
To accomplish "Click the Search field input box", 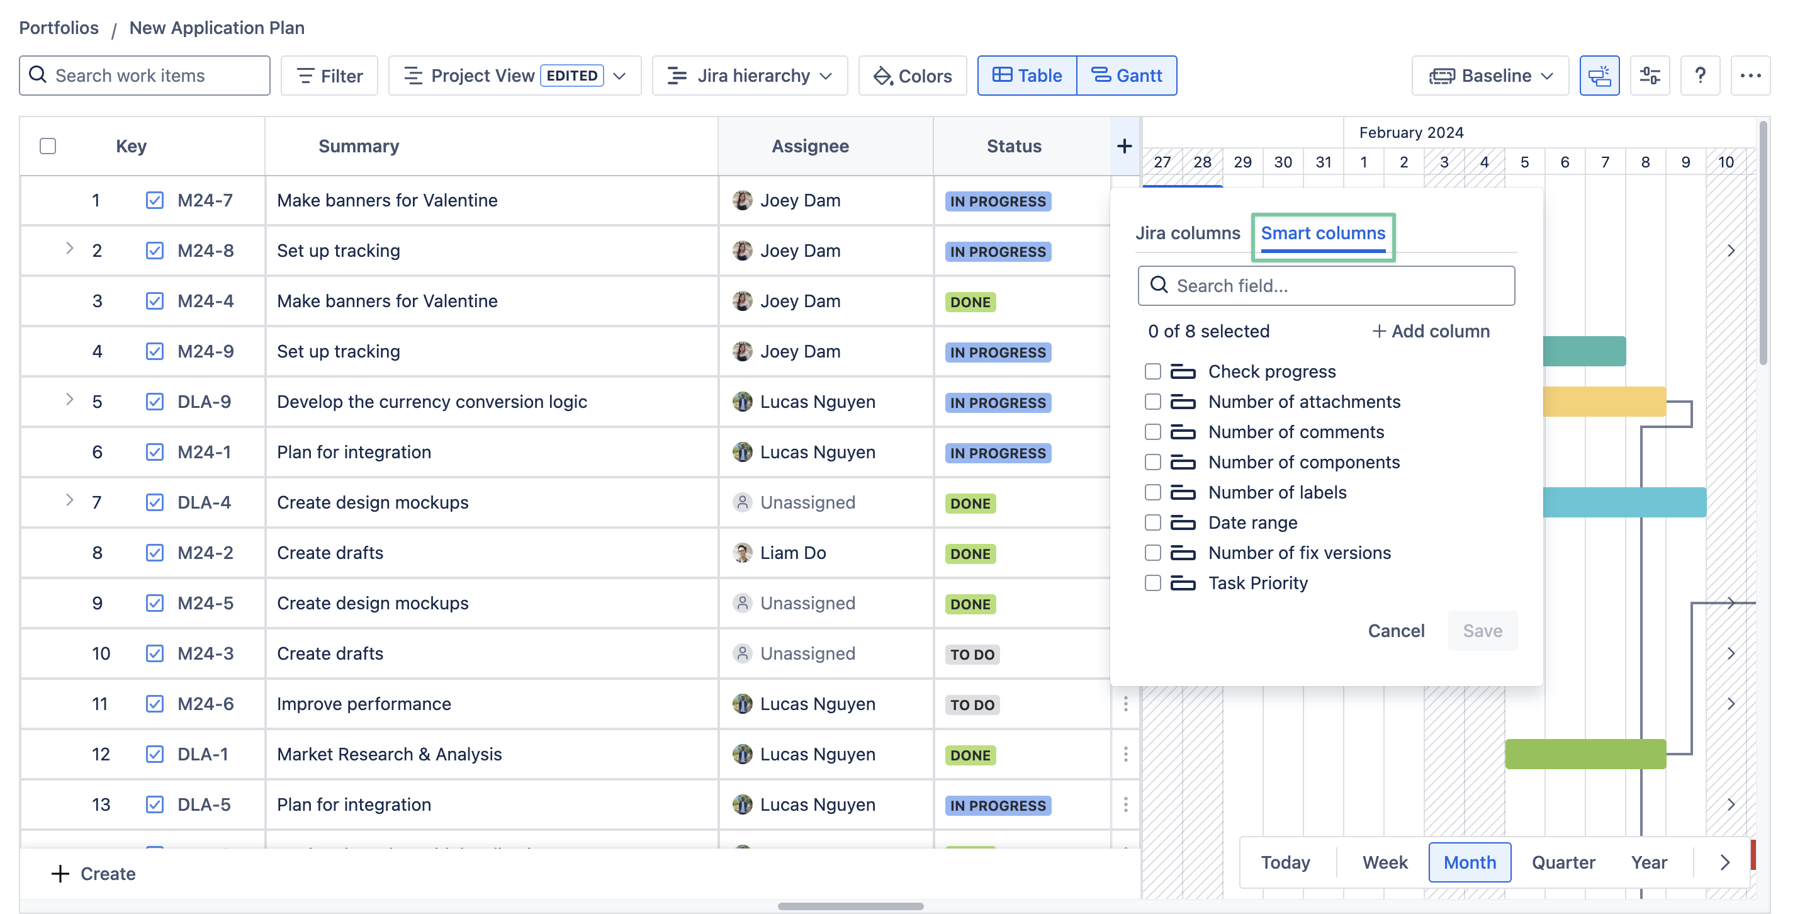I will pyautogui.click(x=1325, y=286).
